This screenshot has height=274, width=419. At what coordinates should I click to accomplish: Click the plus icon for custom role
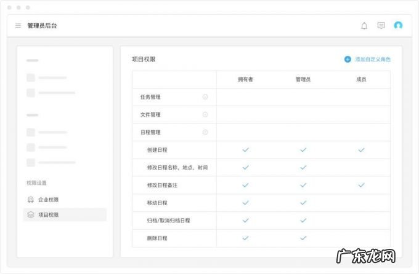pyautogui.click(x=348, y=60)
